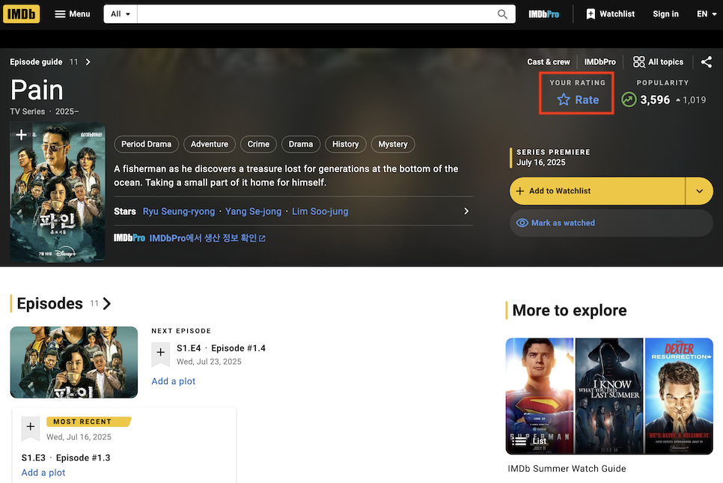The width and height of the screenshot is (723, 483).
Task: Click the popularity trending-up icon
Action: pyautogui.click(x=629, y=100)
